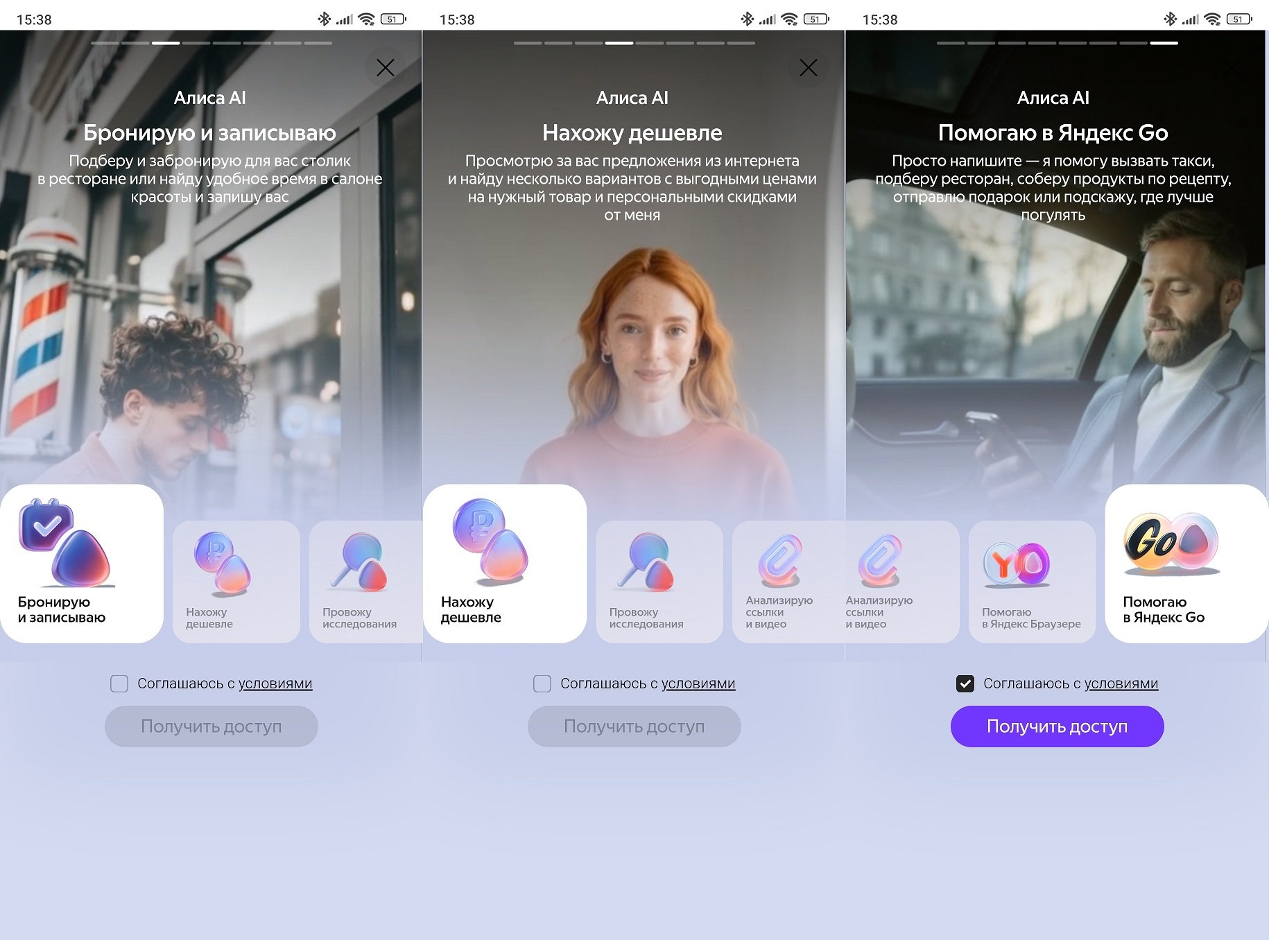The height and width of the screenshot is (940, 1269).
Task: Tick 'Соглашаюсь с условиями' checkbox in left screen
Action: (119, 684)
